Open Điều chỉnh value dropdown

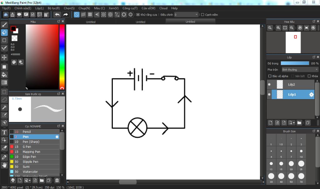[x=186, y=15]
